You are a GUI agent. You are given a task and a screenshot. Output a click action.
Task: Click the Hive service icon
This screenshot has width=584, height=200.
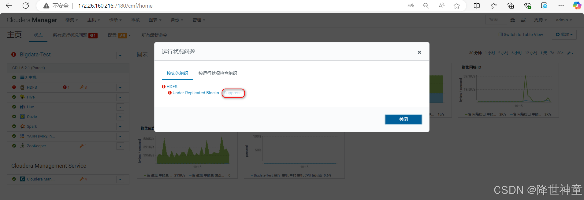[x=22, y=97]
